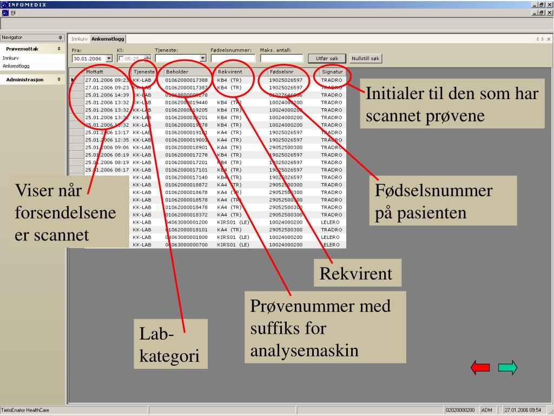The width and height of the screenshot is (554, 416).
Task: Switch to the Innkurv tab
Action: click(x=80, y=39)
